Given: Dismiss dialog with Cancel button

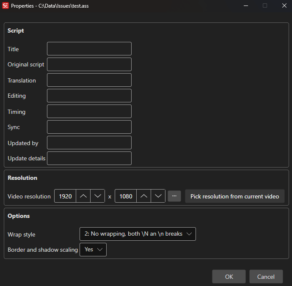Looking at the screenshot, I should pos(266,277).
